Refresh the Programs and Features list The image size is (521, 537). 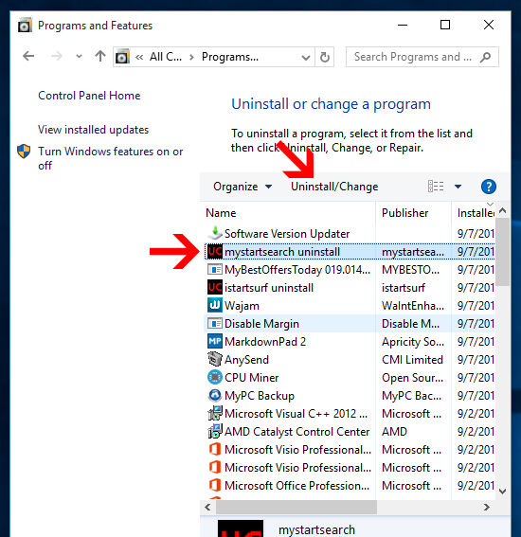(324, 57)
